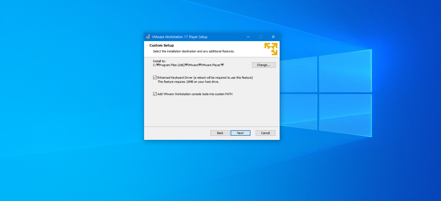Click the 'VMware Workstation 17 Player Setup' title text
Image resolution: width=441 pixels, height=201 pixels.
pyautogui.click(x=180, y=37)
